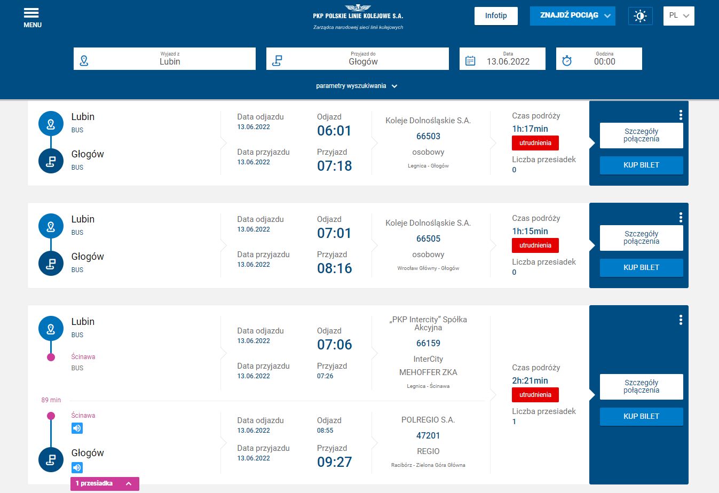Edit the Wyjazd z field Lubin
This screenshot has height=493, width=719.
(x=164, y=59)
